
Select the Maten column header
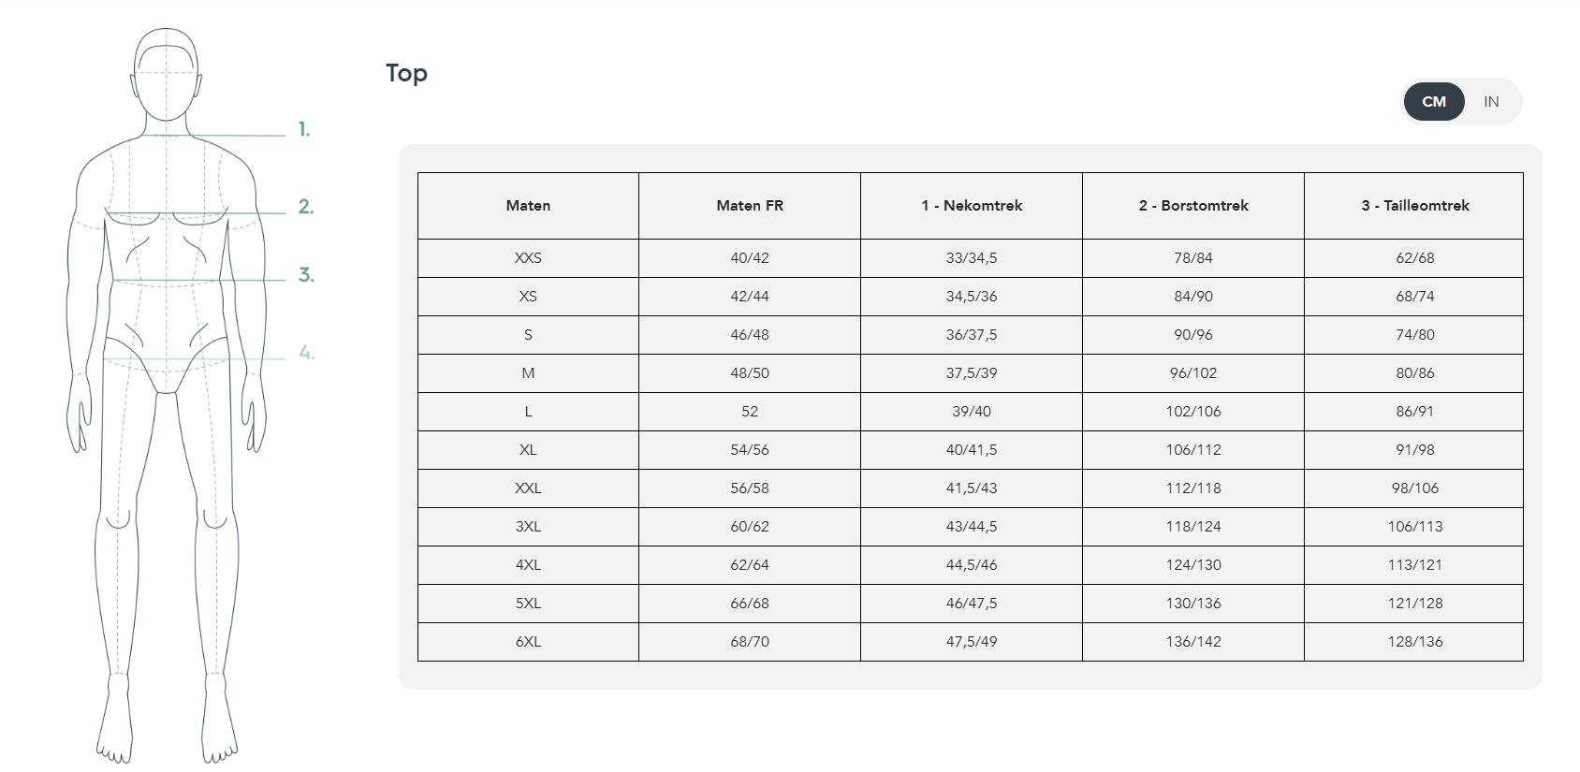click(x=528, y=206)
